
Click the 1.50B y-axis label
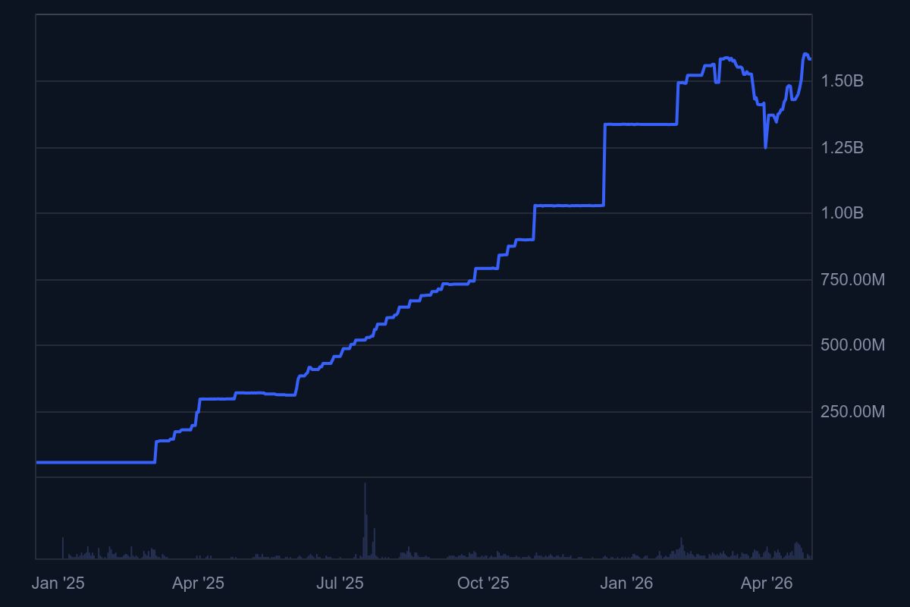[x=843, y=81]
